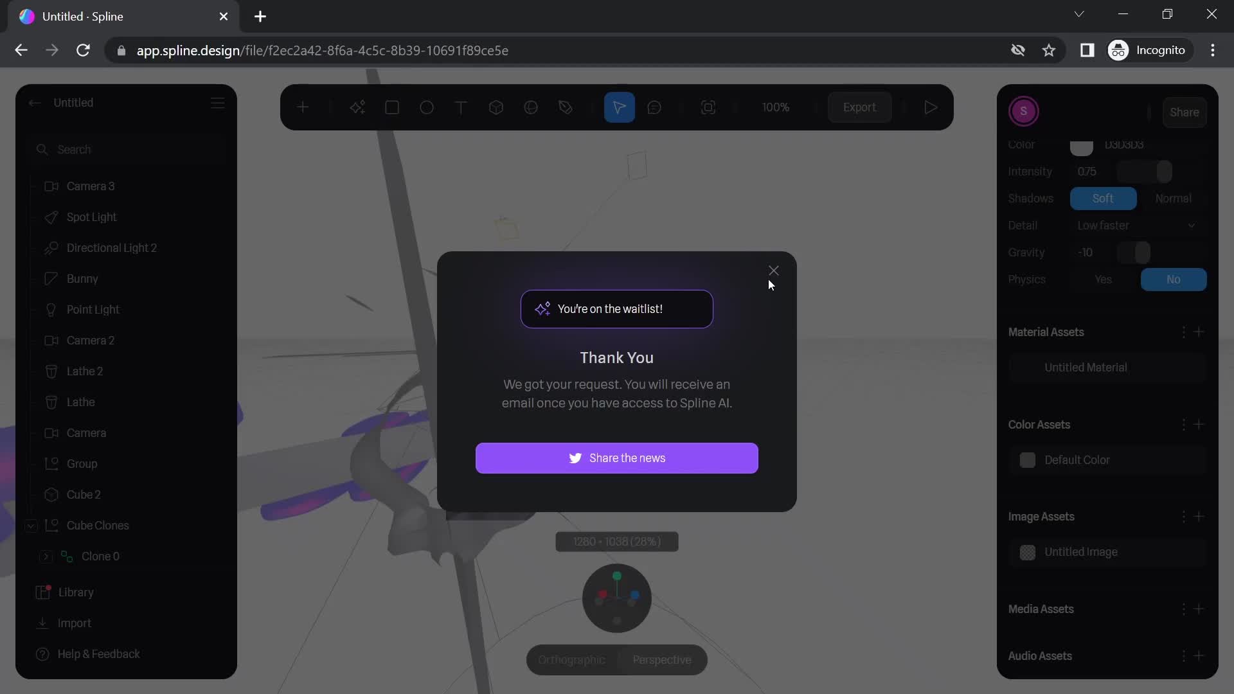Click Share the news Twitter button
This screenshot has height=694, width=1234.
616,458
